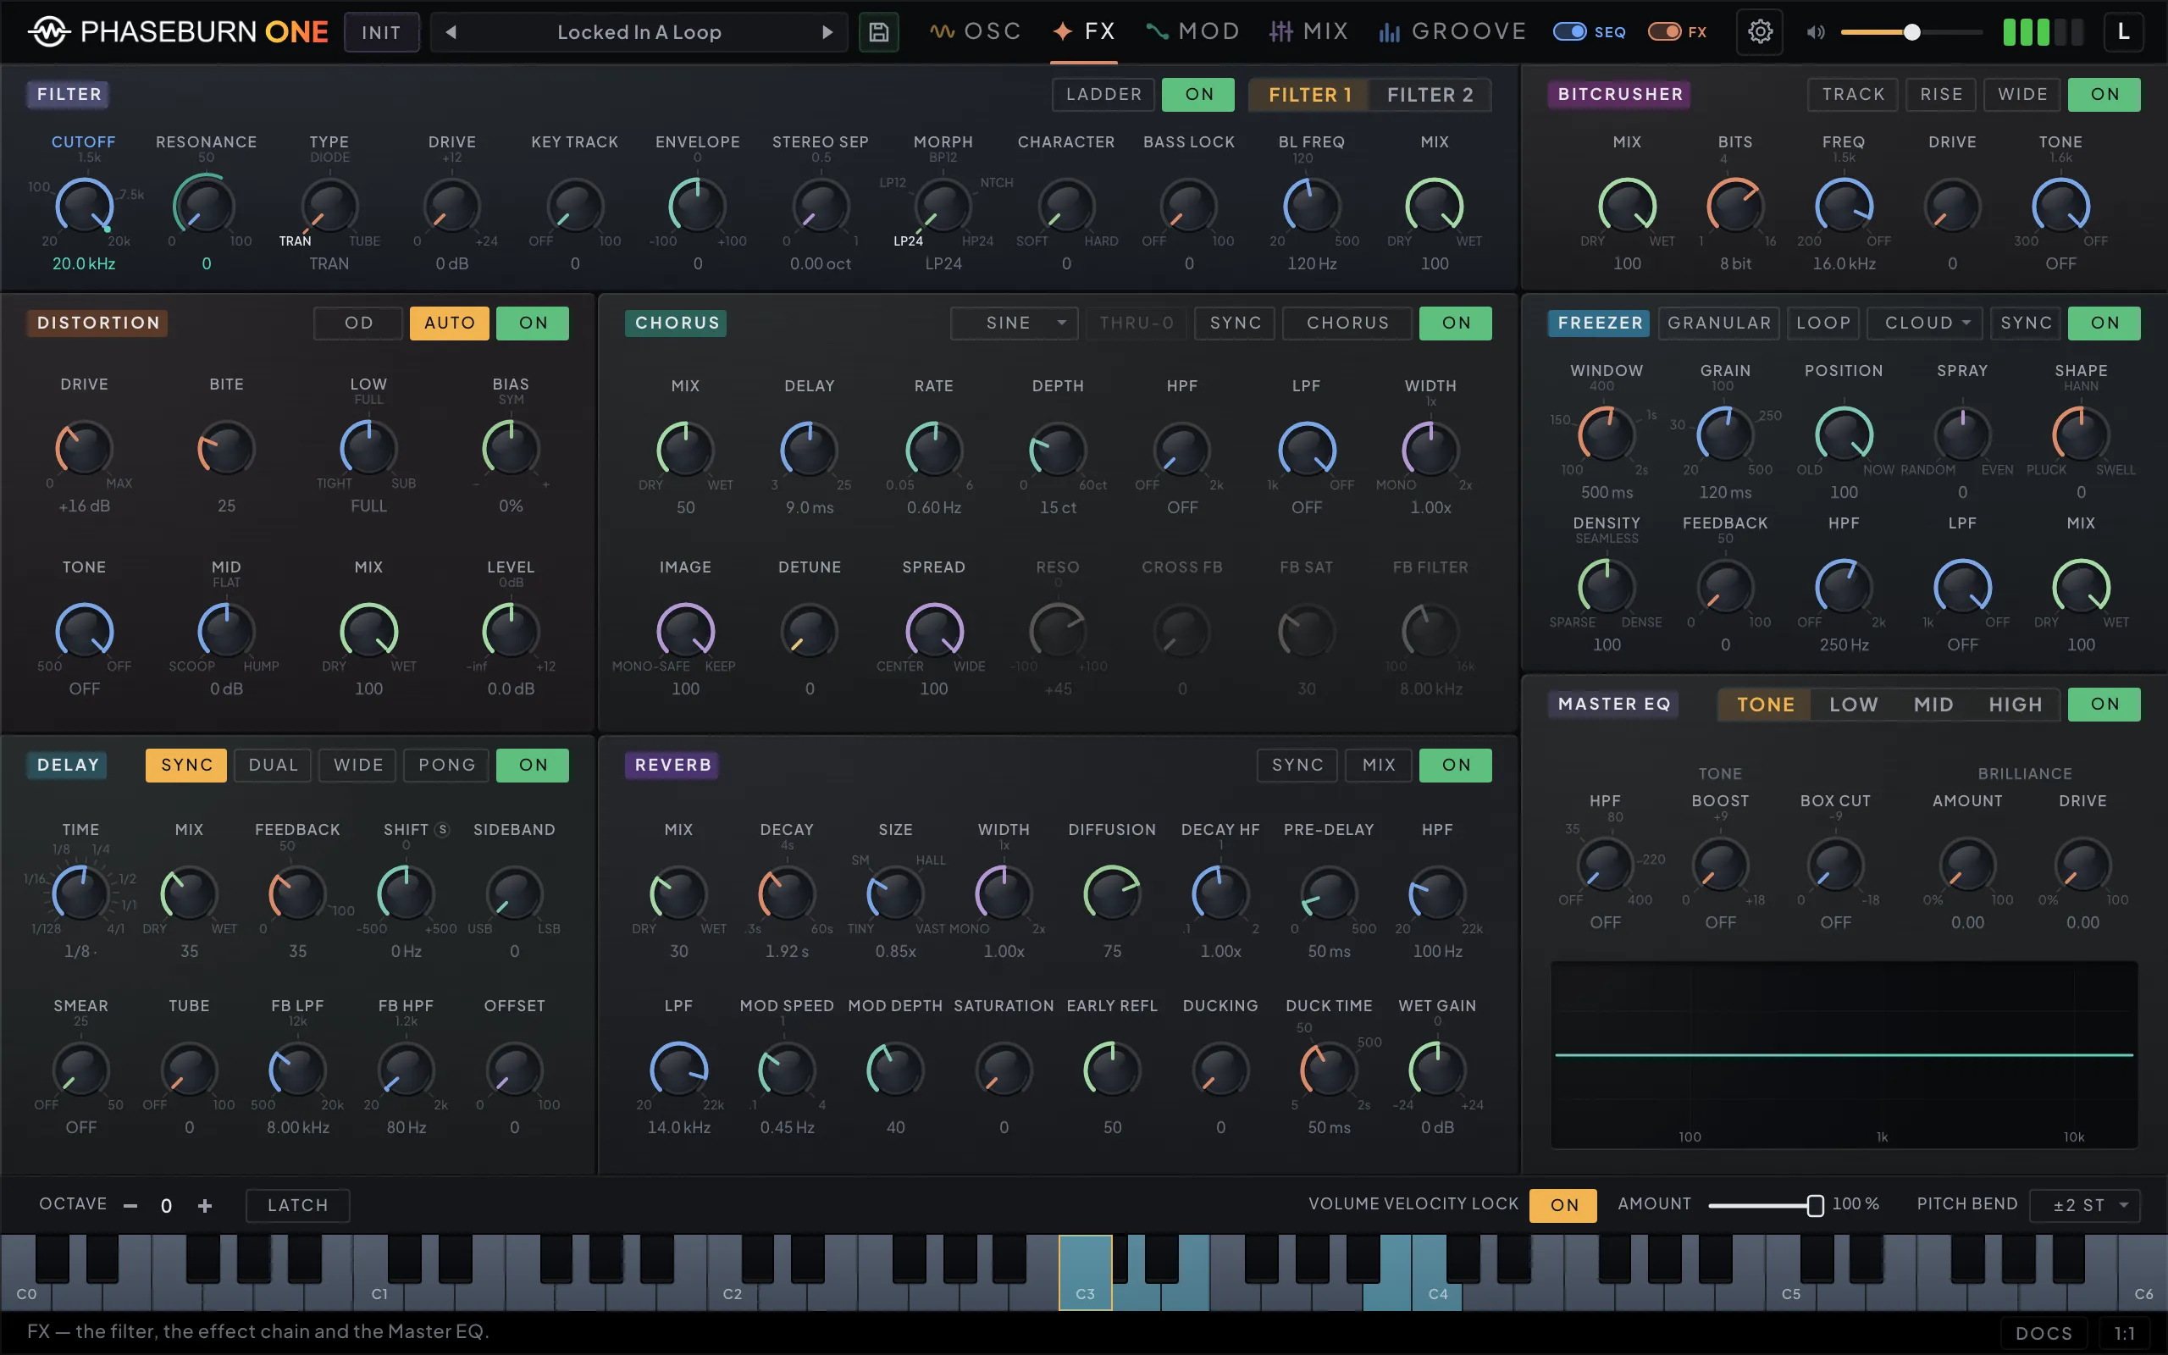Decrease octave with the minus icon
This screenshot has width=2168, height=1355.
[130, 1205]
